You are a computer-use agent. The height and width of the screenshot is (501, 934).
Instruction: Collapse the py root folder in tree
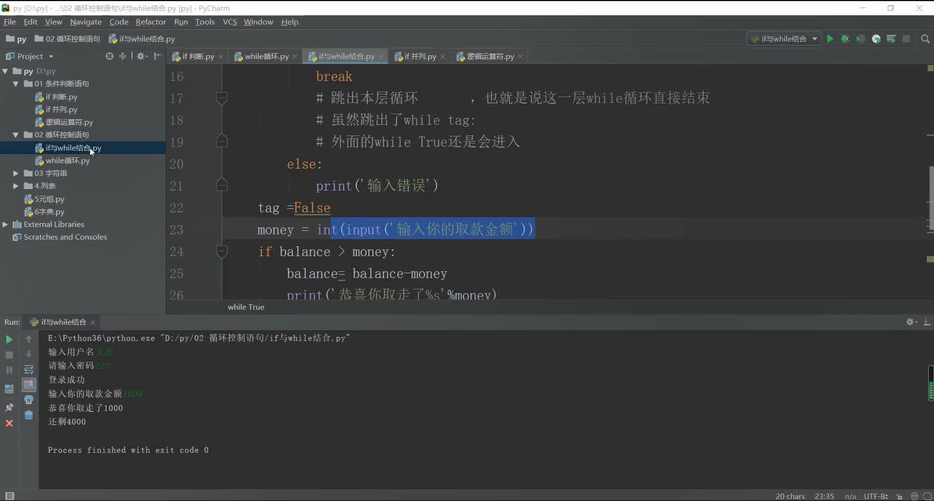click(6, 71)
